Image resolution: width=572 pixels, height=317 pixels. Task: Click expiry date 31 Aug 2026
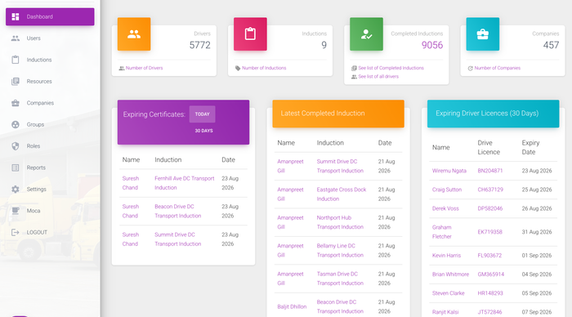point(537,232)
